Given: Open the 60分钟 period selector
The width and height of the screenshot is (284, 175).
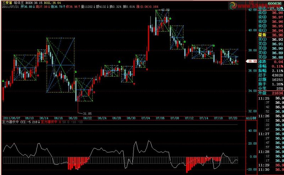Looking at the screenshot, I should 251,118.
